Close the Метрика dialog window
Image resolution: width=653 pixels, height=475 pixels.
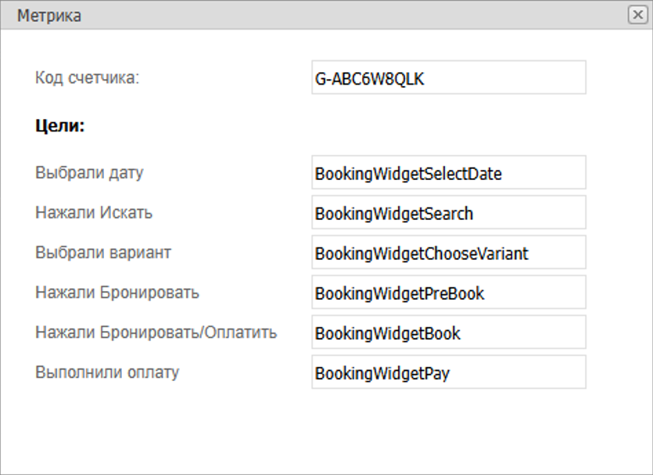click(637, 15)
